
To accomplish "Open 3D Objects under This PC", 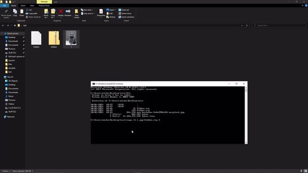I will click(x=13, y=81).
